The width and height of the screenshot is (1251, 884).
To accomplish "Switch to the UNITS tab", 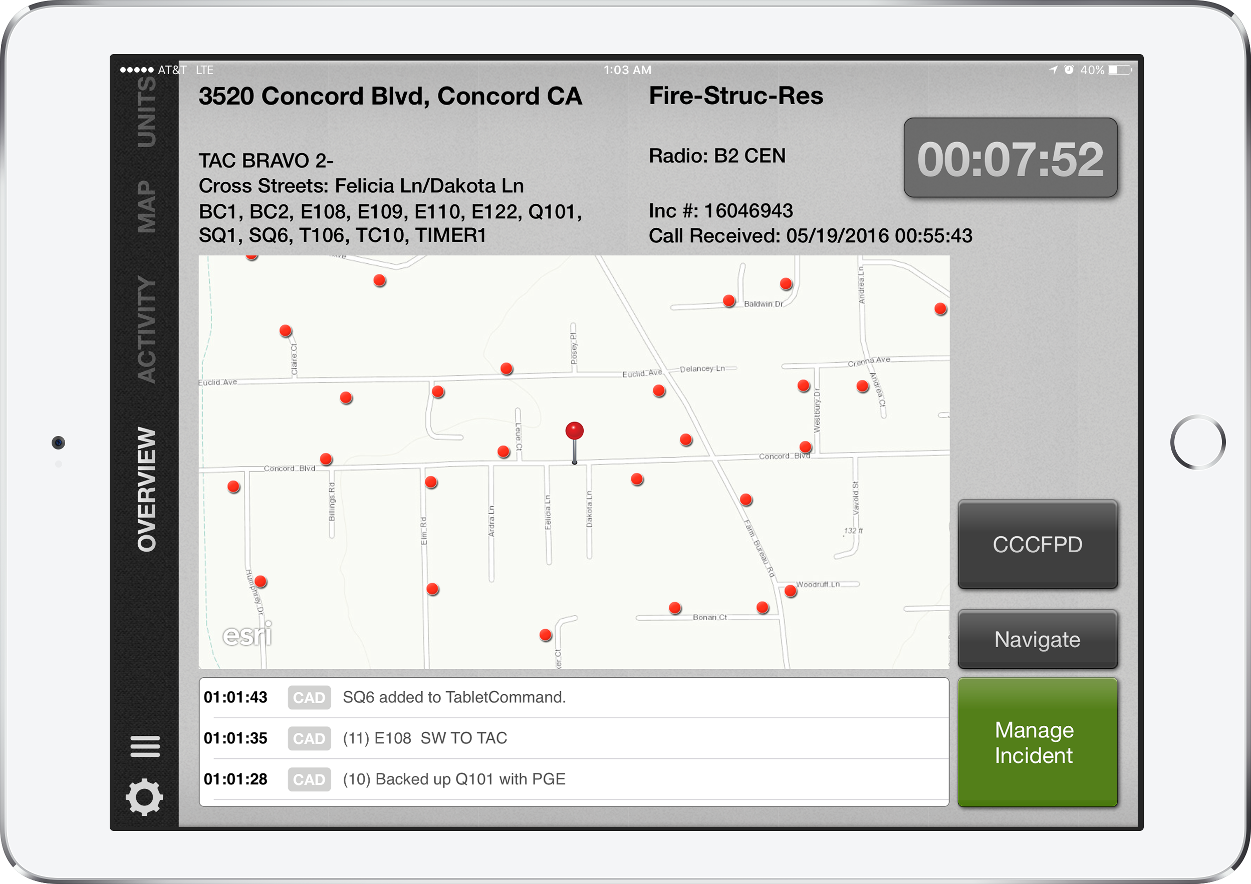I will coord(146,112).
